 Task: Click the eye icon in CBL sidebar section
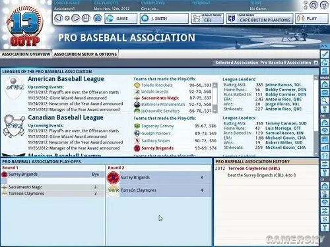click(325, 131)
